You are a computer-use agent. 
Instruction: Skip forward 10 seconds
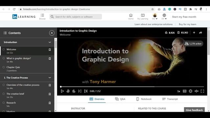[74, 91]
